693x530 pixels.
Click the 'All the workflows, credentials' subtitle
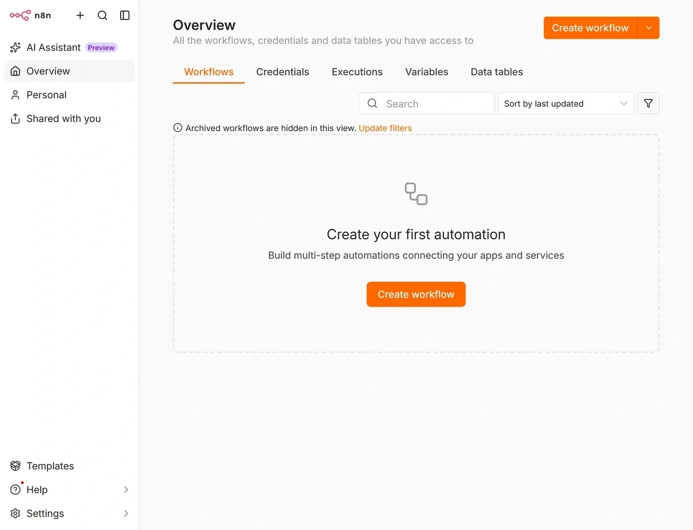pyautogui.click(x=323, y=40)
